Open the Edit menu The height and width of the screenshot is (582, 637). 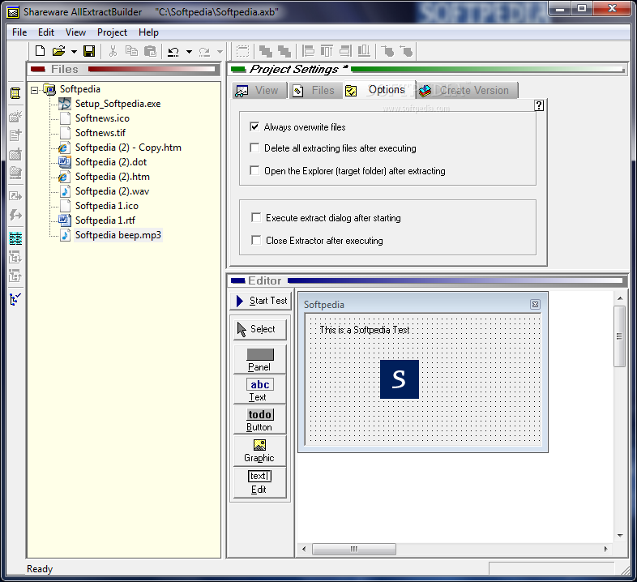click(46, 32)
